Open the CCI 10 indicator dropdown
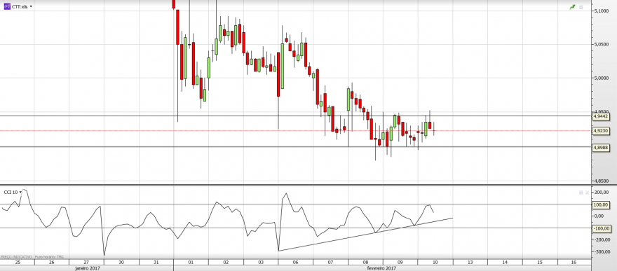The height and width of the screenshot is (271, 617). click(20, 192)
